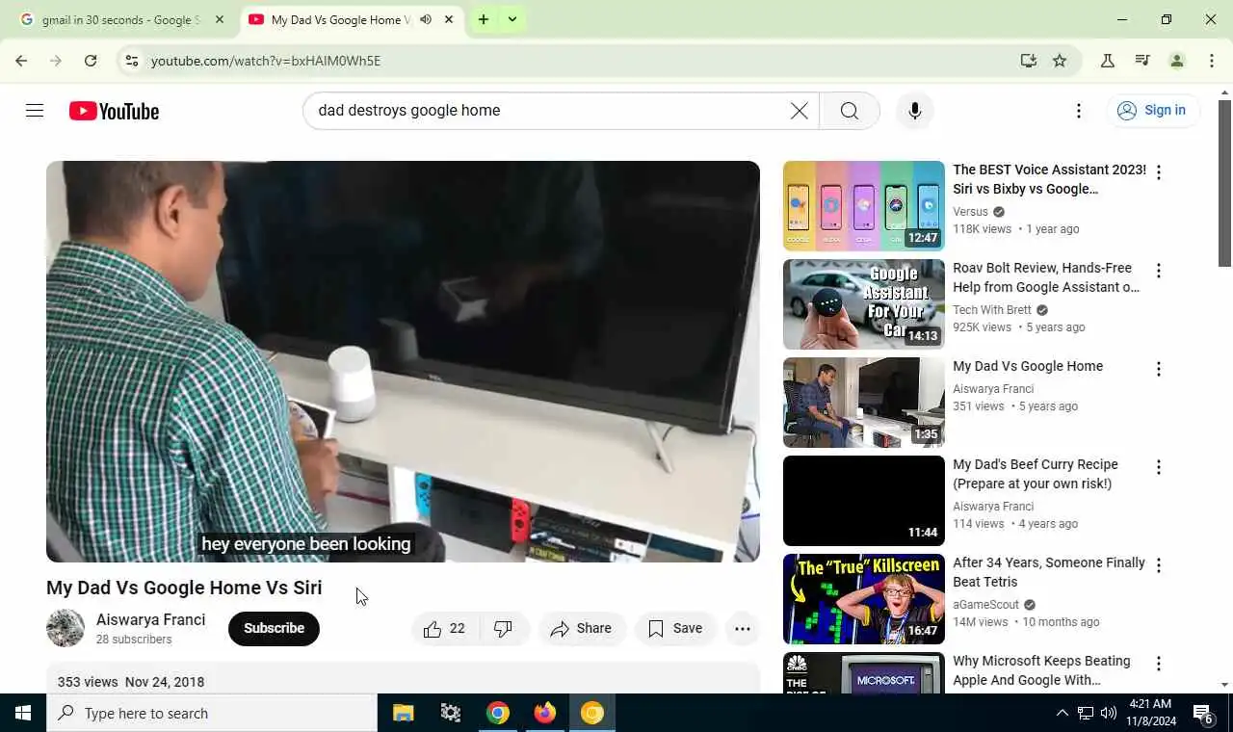
Task: Open Firefox from the taskbar
Action: click(x=545, y=713)
